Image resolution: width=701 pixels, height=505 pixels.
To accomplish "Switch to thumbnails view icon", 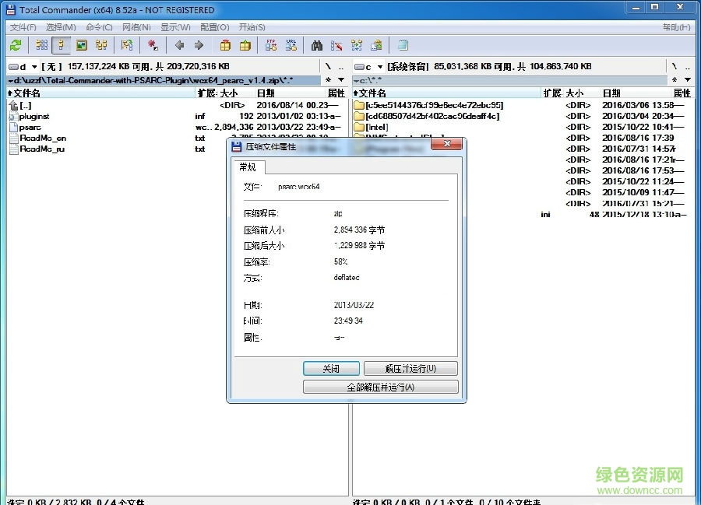I will tap(81, 44).
